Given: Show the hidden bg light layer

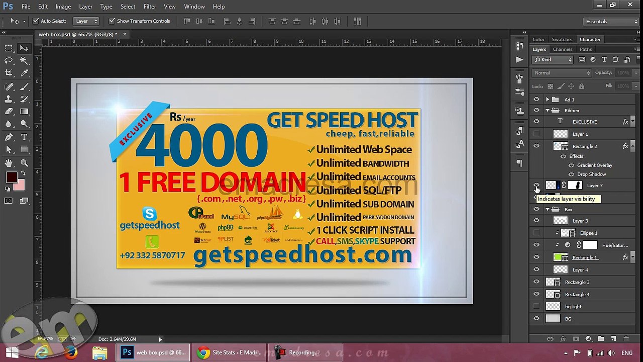Looking at the screenshot, I should (x=537, y=306).
